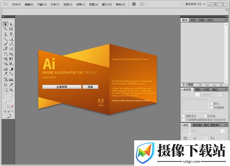Open the 效果(C) menu
This screenshot has width=230, height=166.
[80, 5]
